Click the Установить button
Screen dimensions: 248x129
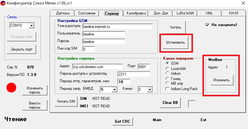(175, 42)
